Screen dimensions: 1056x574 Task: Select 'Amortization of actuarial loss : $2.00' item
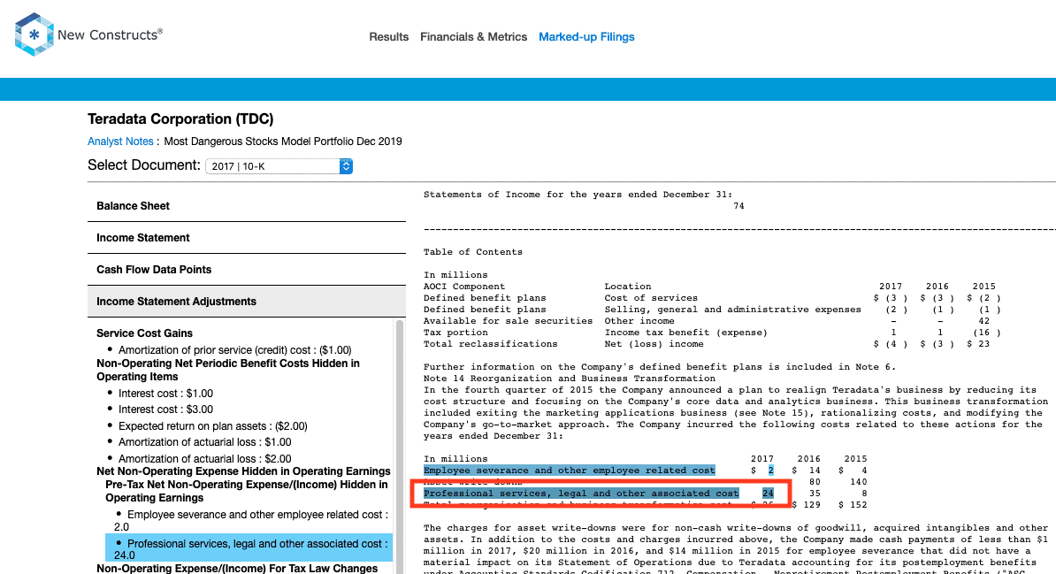(x=204, y=460)
